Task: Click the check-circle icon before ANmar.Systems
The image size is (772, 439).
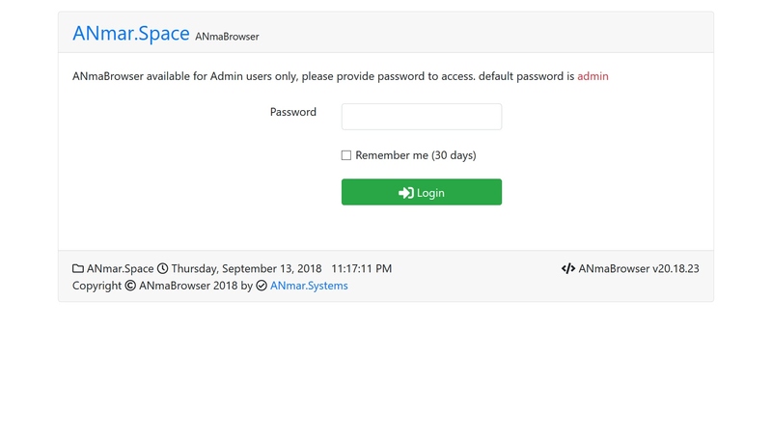Action: (x=262, y=286)
